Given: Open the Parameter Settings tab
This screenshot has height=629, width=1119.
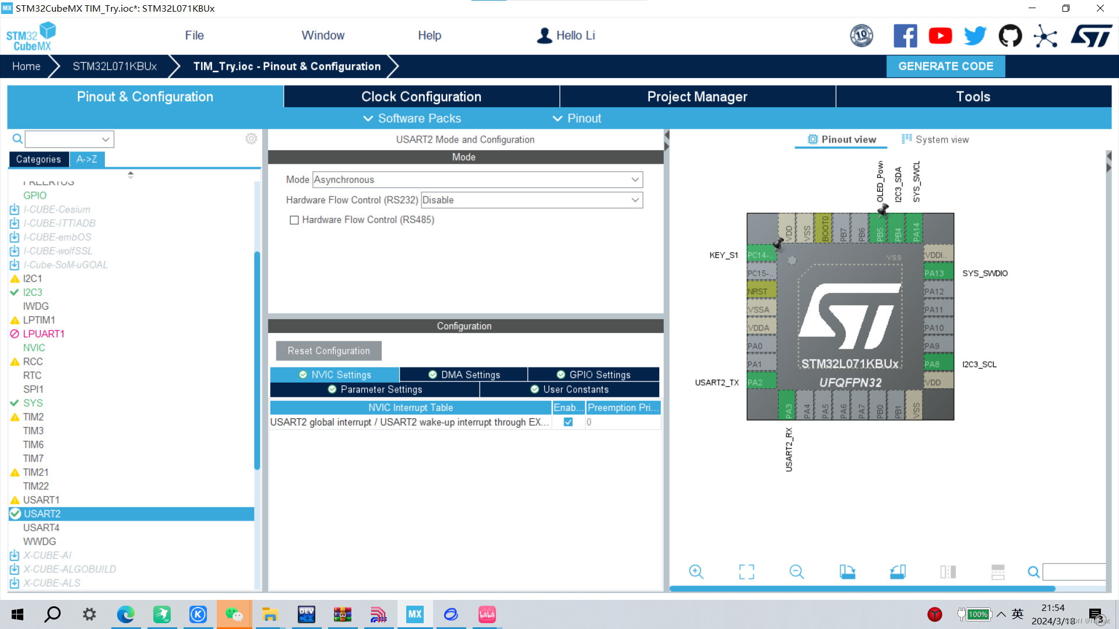Looking at the screenshot, I should (x=375, y=389).
